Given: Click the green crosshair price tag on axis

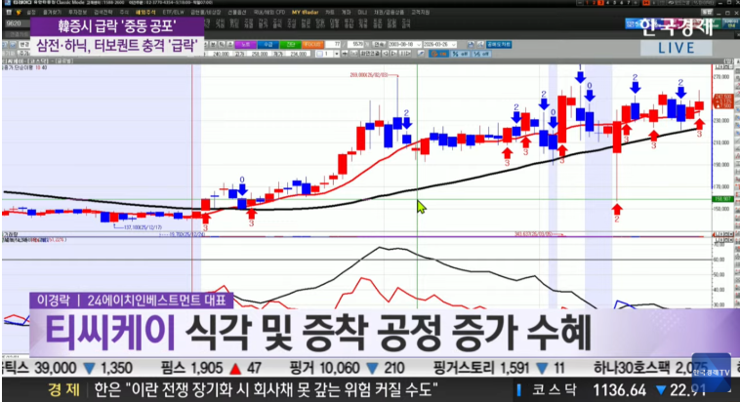Looking at the screenshot, I should (722, 200).
